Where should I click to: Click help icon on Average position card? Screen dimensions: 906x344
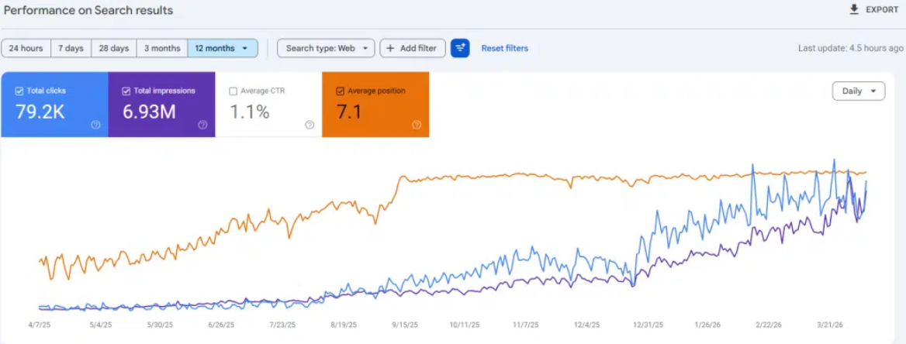[x=417, y=125]
